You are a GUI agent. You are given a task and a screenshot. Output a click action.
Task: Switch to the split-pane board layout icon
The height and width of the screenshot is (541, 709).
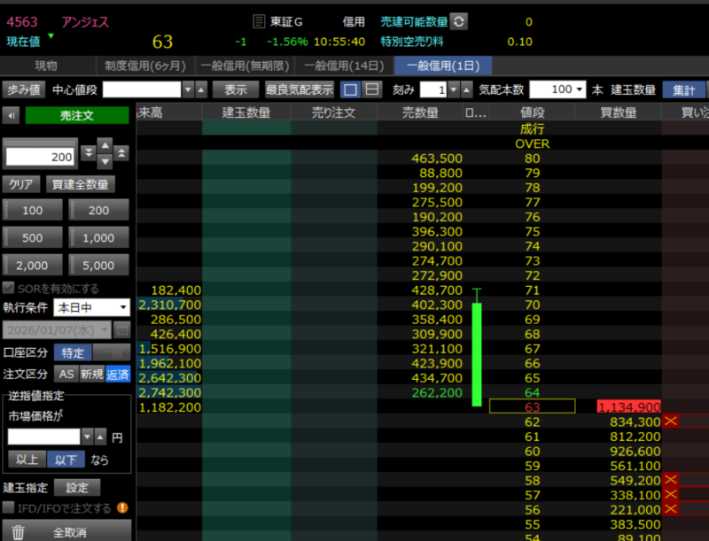tap(372, 89)
